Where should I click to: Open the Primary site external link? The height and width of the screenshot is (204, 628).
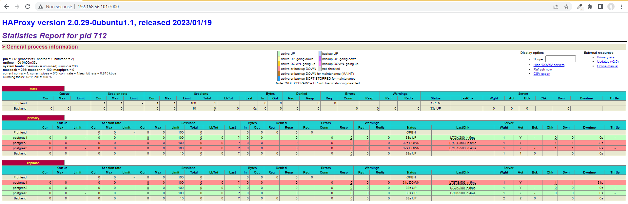pyautogui.click(x=606, y=57)
